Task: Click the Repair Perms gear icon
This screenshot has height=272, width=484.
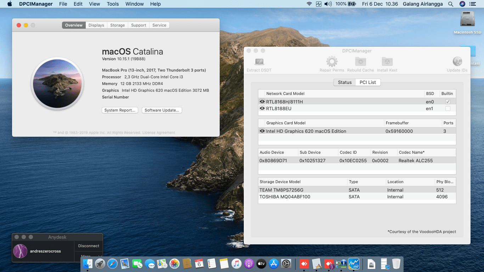Action: coord(332,62)
